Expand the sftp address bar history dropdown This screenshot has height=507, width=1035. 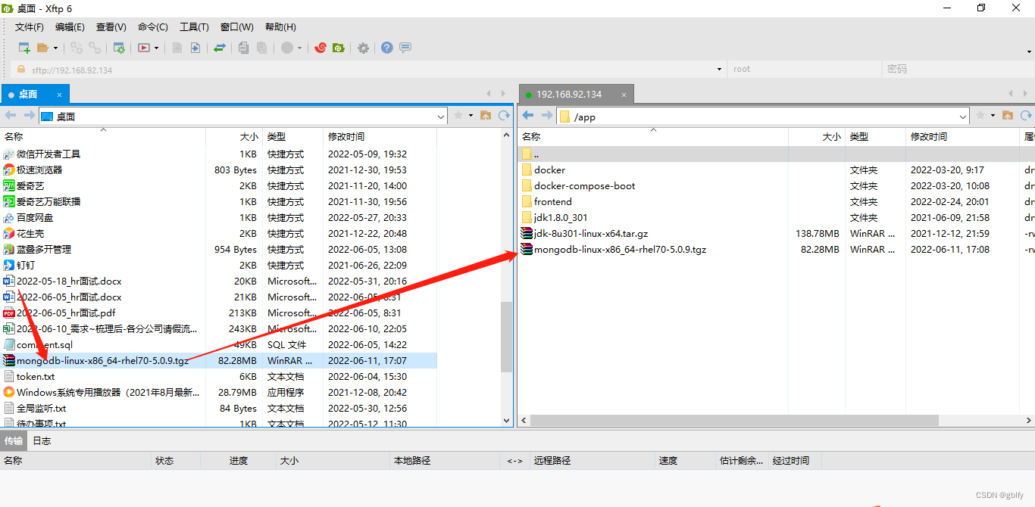click(x=719, y=69)
